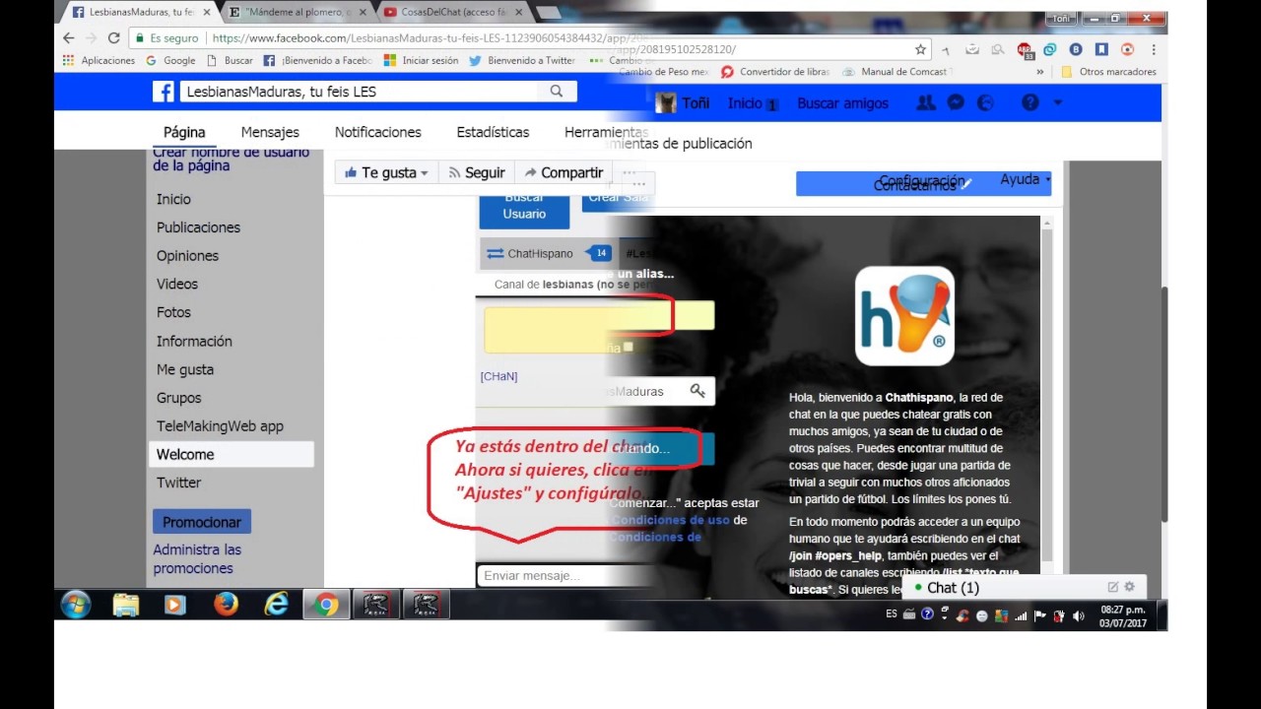Open the Ayuda dropdown
Screen dimensions: 1261x709
pyautogui.click(x=1026, y=179)
